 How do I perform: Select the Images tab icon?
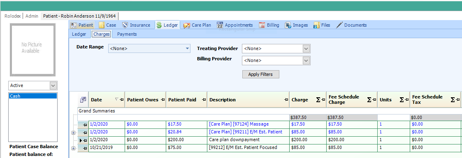[288, 25]
